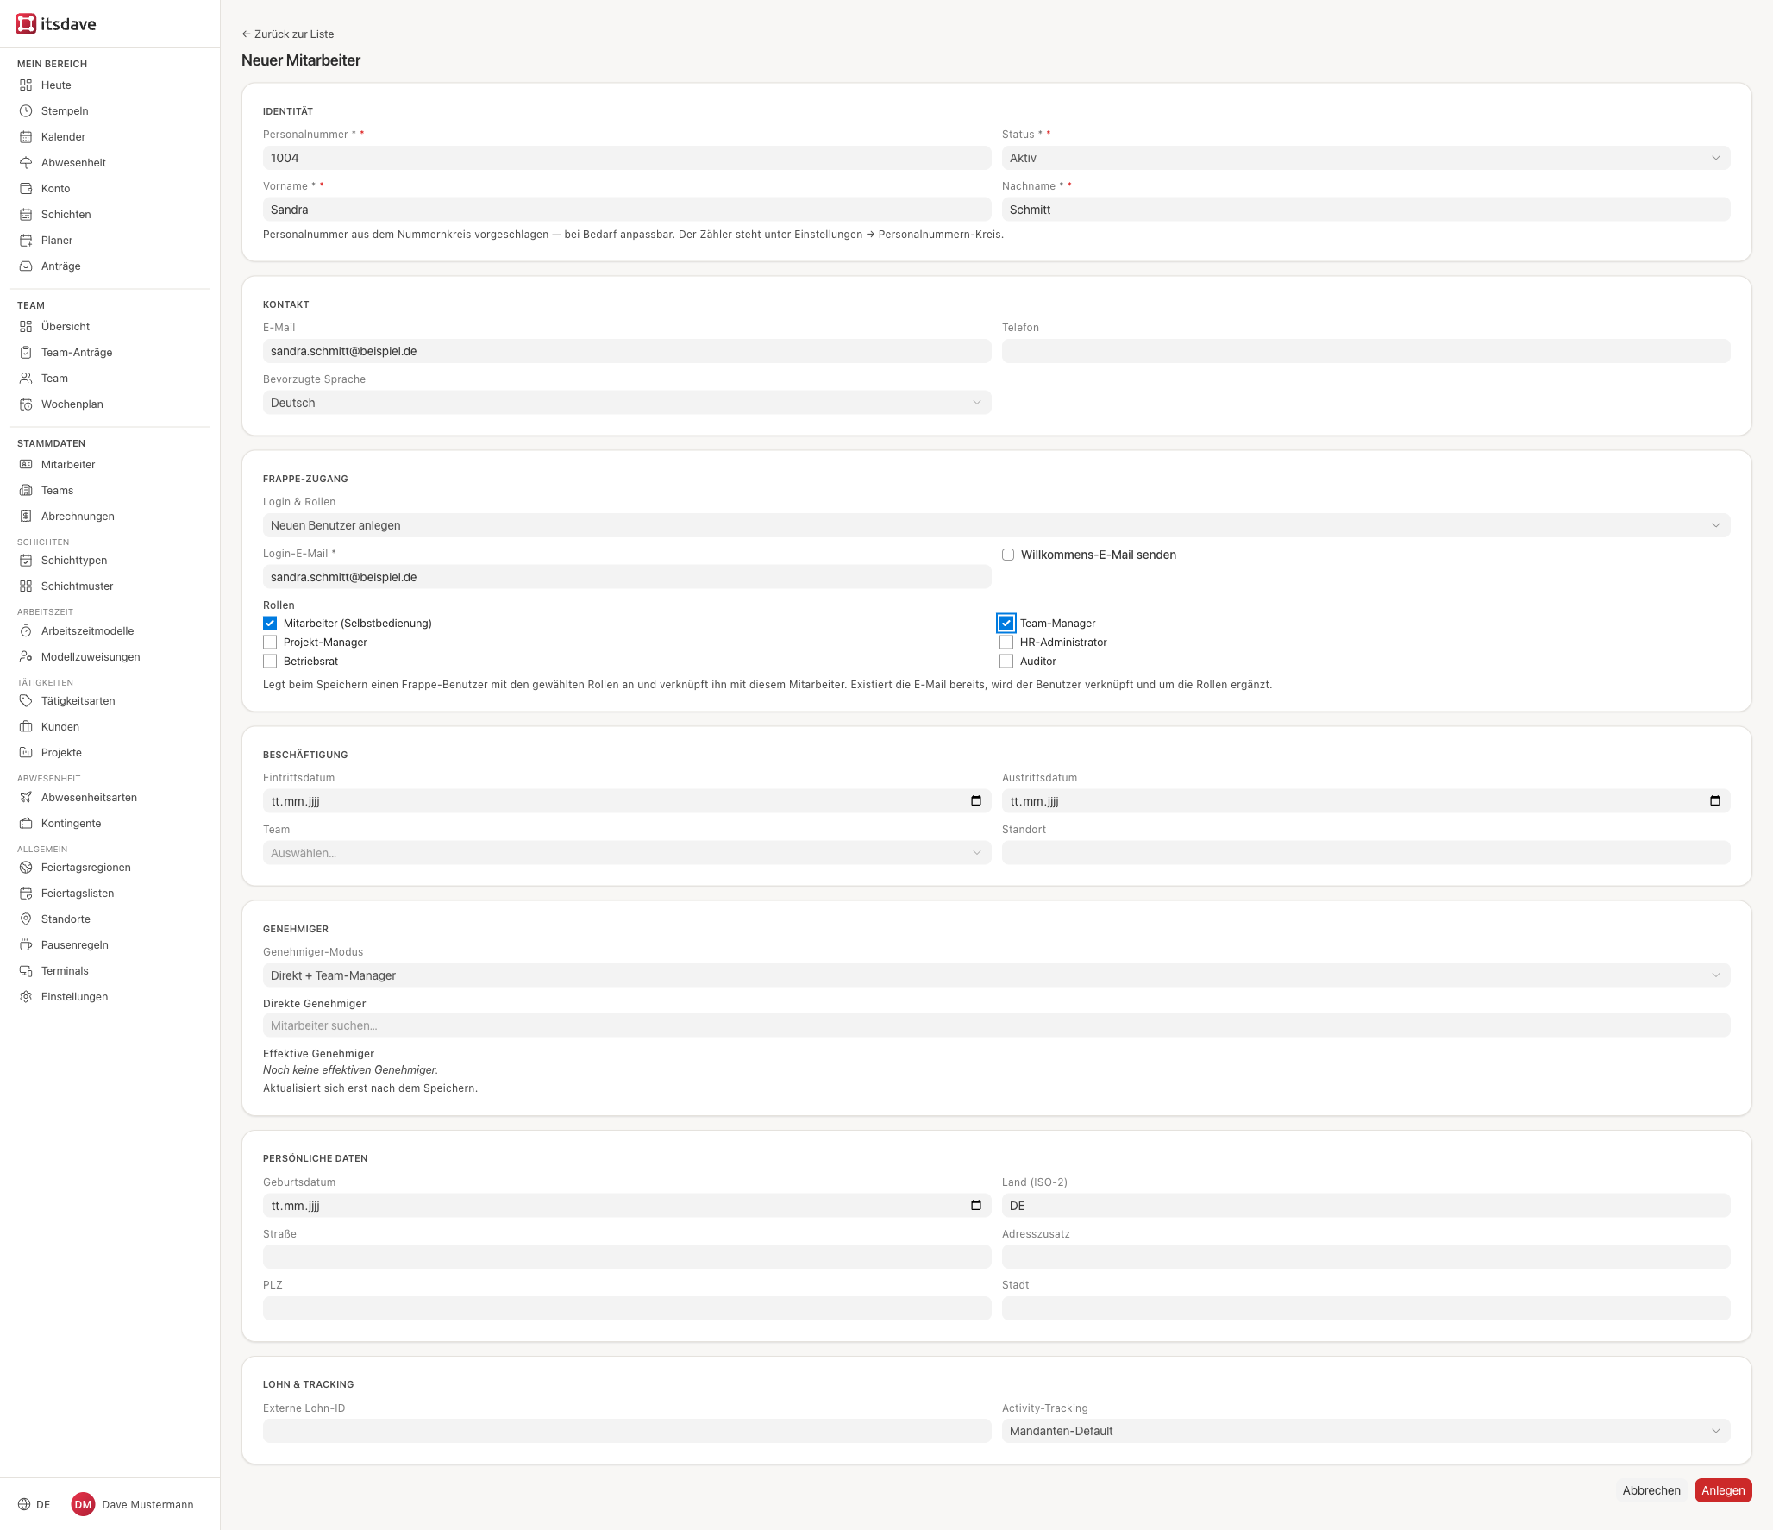Click the itsdave logo icon
Image resolution: width=1773 pixels, height=1530 pixels.
tap(26, 24)
